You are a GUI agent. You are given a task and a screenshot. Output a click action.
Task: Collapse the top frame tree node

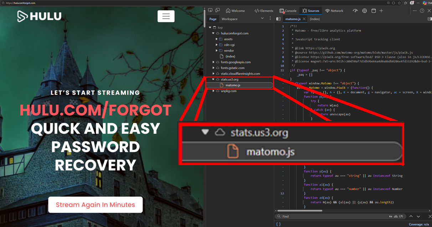click(210, 27)
